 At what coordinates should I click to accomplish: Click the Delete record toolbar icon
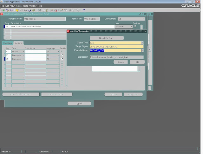56,10
